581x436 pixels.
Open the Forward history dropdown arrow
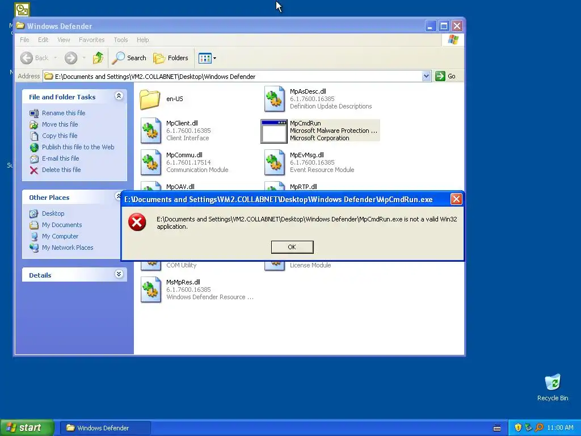[84, 58]
